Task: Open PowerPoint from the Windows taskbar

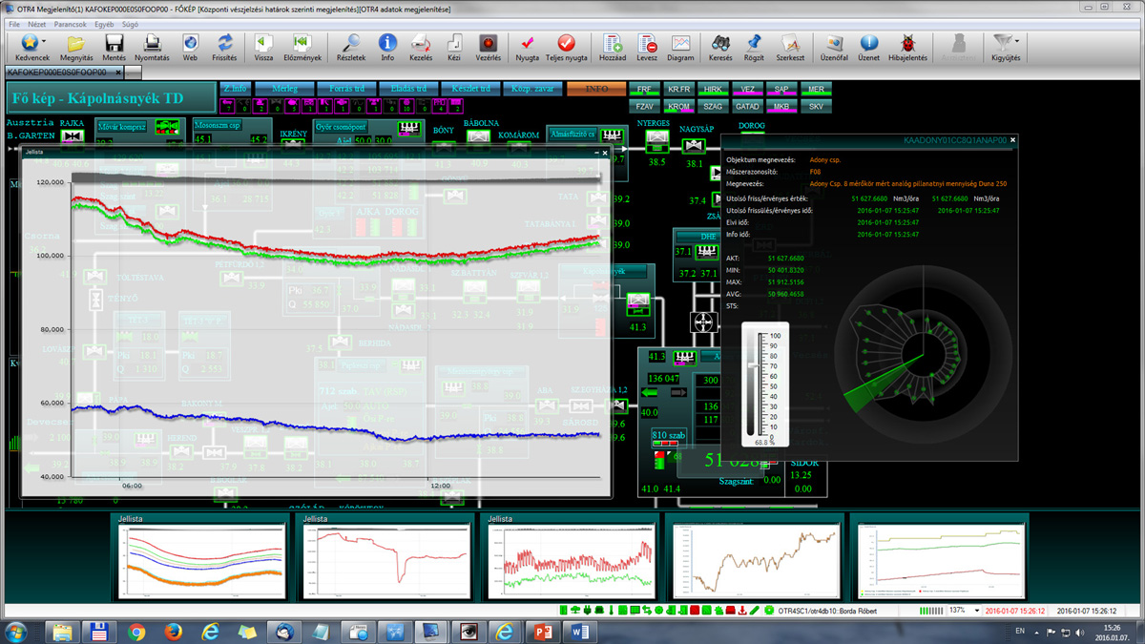Action: click(541, 632)
